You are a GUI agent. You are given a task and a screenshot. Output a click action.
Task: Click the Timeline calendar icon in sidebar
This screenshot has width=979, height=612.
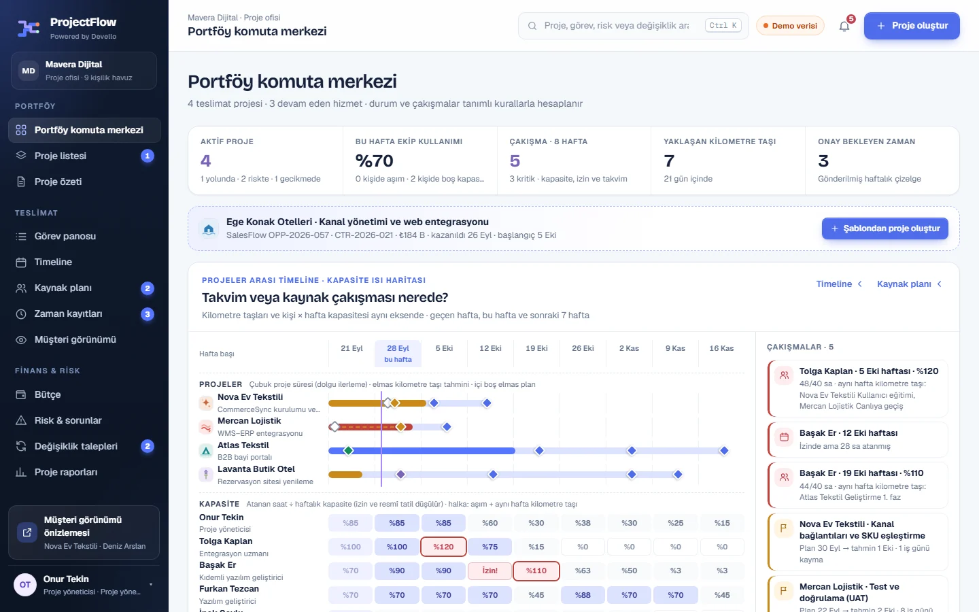[21, 262]
